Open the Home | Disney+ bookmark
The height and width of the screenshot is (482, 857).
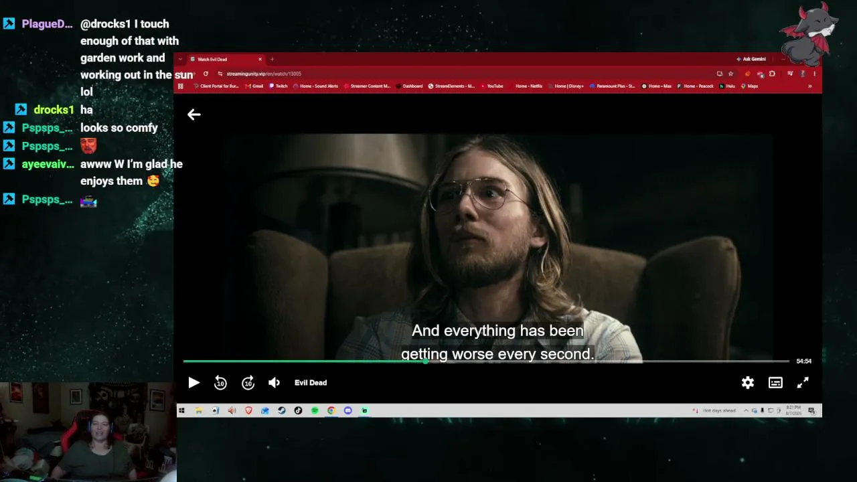(x=566, y=86)
